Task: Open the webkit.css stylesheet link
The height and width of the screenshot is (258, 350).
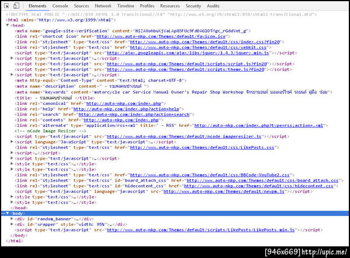Action: pyautogui.click(x=198, y=47)
